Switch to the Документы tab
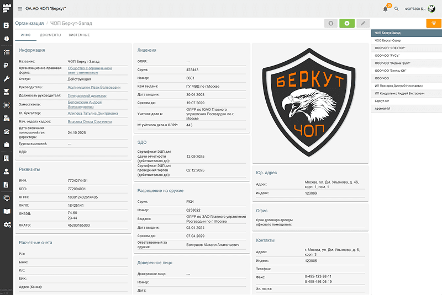The width and height of the screenshot is (442, 295). [50, 35]
